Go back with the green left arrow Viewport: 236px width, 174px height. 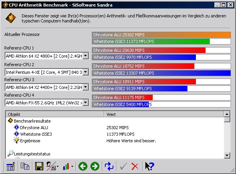[83, 166]
